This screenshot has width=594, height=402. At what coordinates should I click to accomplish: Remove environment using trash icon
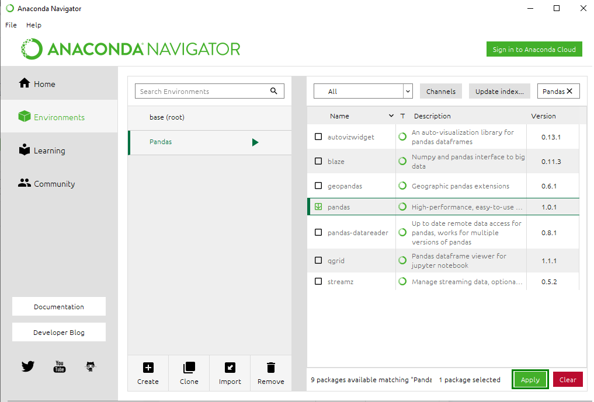pos(270,368)
